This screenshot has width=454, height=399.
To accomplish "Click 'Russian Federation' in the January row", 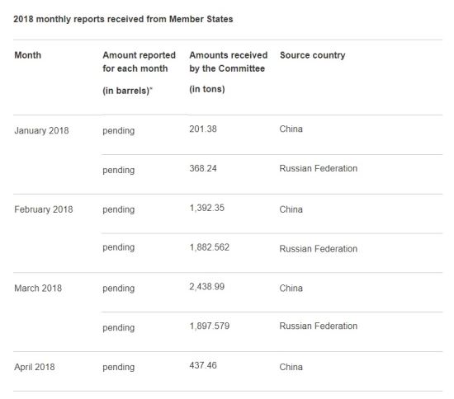I will (x=318, y=168).
